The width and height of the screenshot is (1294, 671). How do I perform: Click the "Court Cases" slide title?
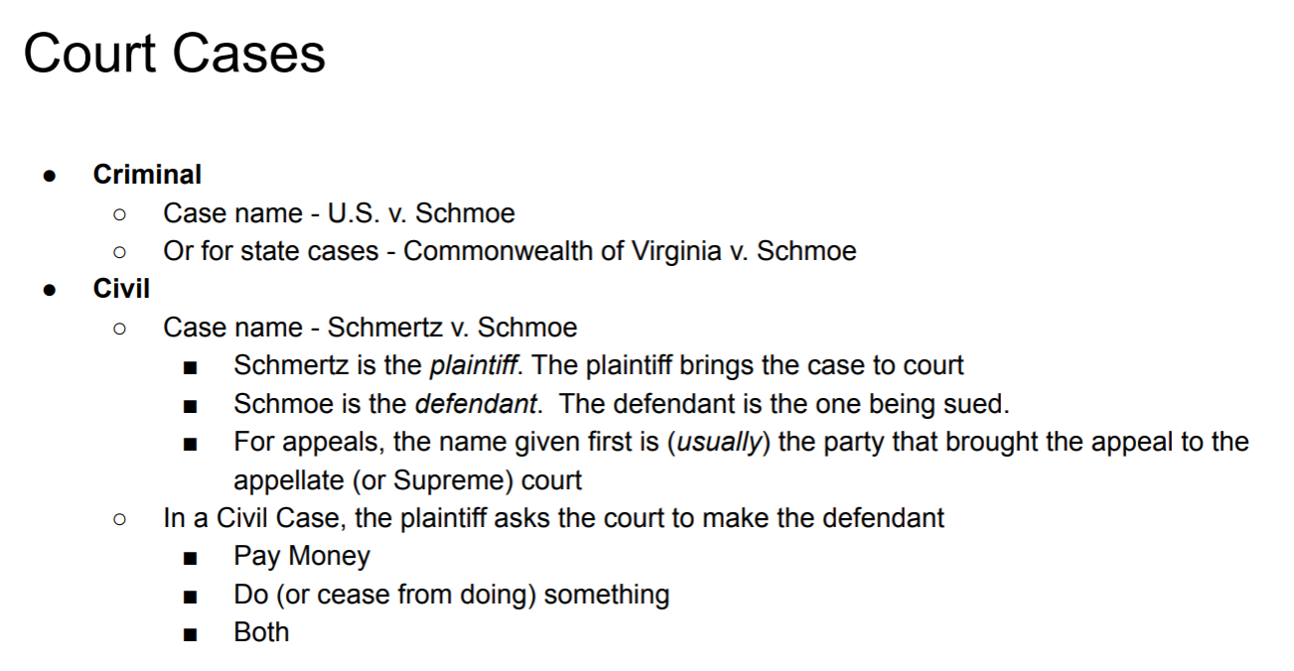click(174, 54)
